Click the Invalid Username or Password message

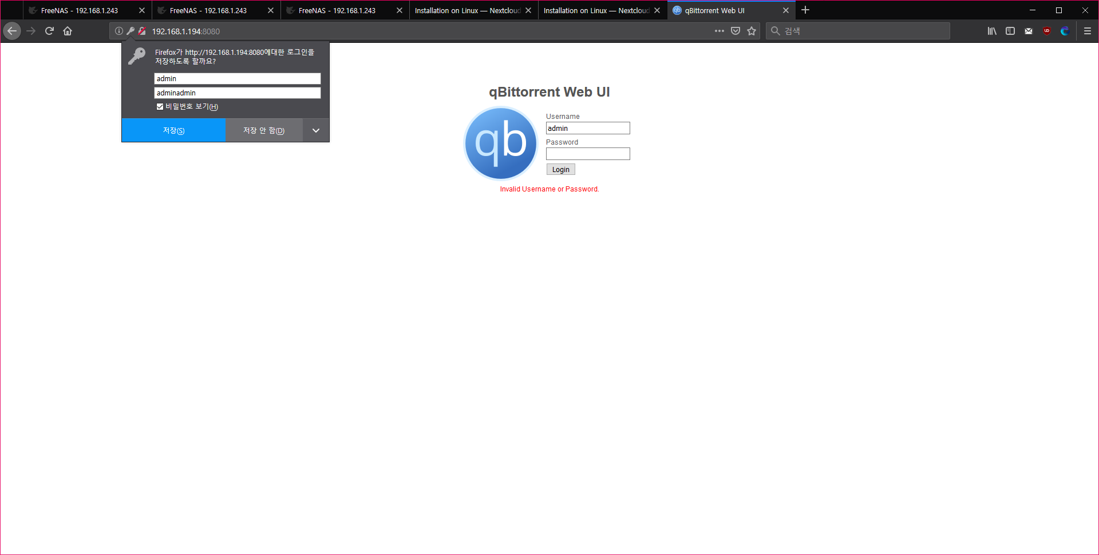coord(549,189)
